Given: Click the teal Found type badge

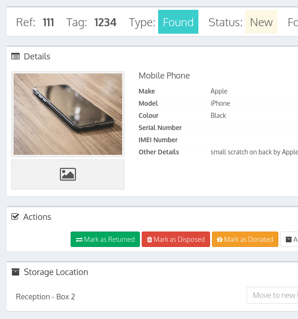Looking at the screenshot, I should coord(178,22).
